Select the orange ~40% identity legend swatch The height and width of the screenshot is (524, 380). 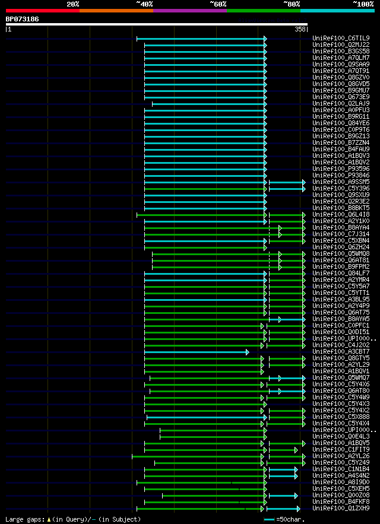(116, 11)
